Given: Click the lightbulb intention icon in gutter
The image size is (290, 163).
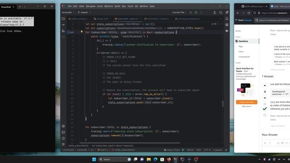Looking at the screenshot, I should tap(82, 32).
